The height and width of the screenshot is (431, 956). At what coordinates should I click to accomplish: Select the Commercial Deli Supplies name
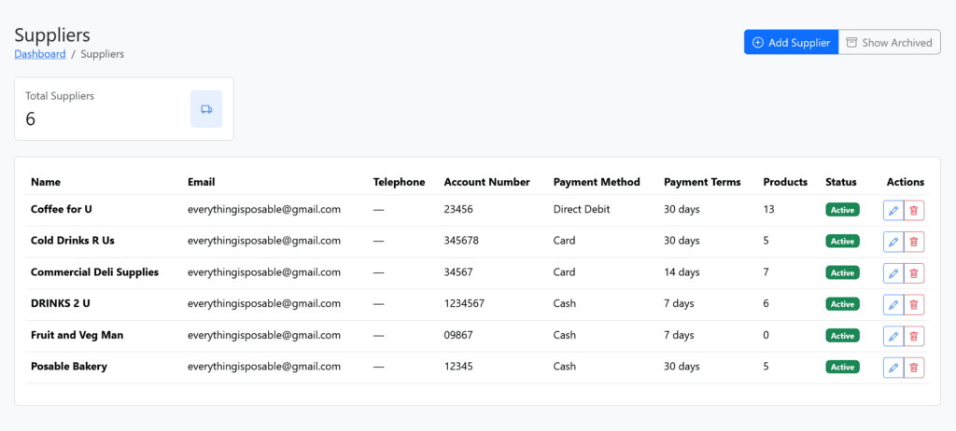point(94,271)
